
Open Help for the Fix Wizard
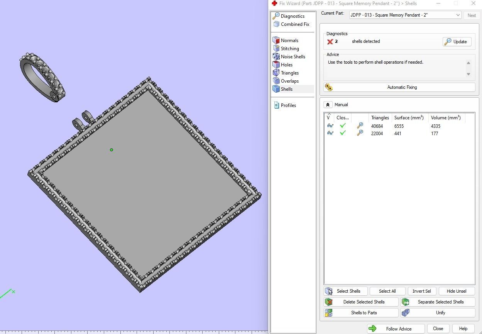(x=463, y=329)
